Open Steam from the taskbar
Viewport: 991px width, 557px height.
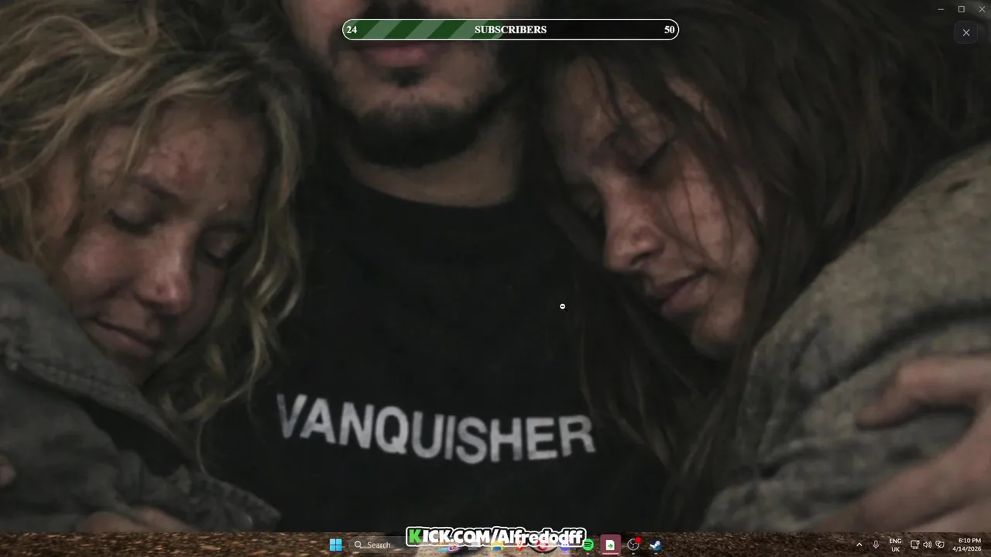click(655, 545)
